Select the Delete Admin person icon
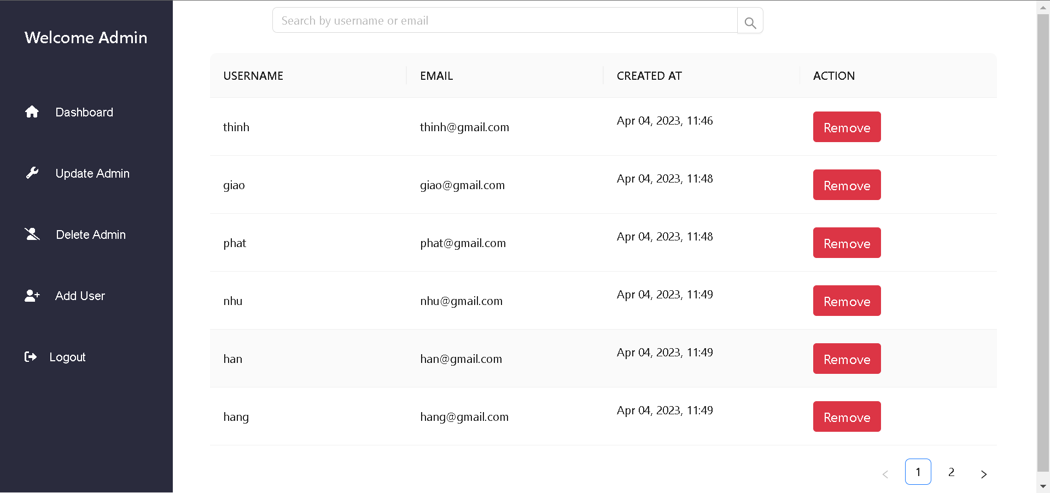Viewport: 1050px width, 493px height. (32, 234)
